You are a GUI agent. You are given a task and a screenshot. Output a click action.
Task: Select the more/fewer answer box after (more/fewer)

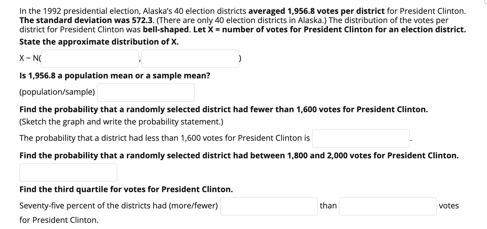coord(268,206)
